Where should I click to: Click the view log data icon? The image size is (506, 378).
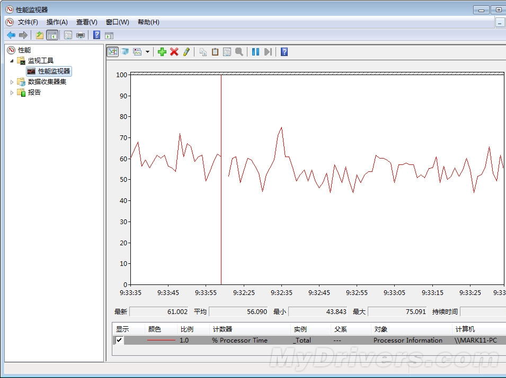(125, 52)
